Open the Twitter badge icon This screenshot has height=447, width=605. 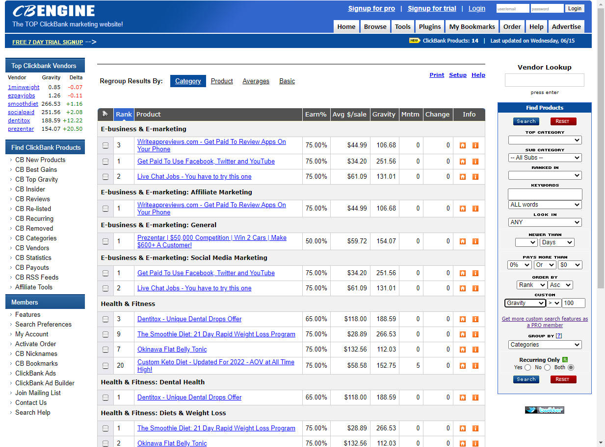click(545, 410)
